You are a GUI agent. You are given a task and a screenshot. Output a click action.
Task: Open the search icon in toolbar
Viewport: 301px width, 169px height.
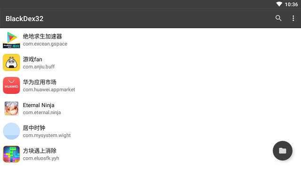tap(278, 18)
